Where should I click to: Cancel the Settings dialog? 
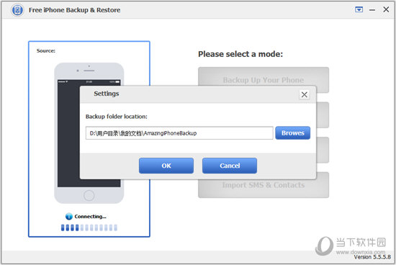pos(230,166)
